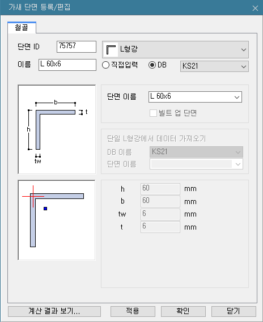
Task: Click the 닫기 button
Action: tap(234, 311)
